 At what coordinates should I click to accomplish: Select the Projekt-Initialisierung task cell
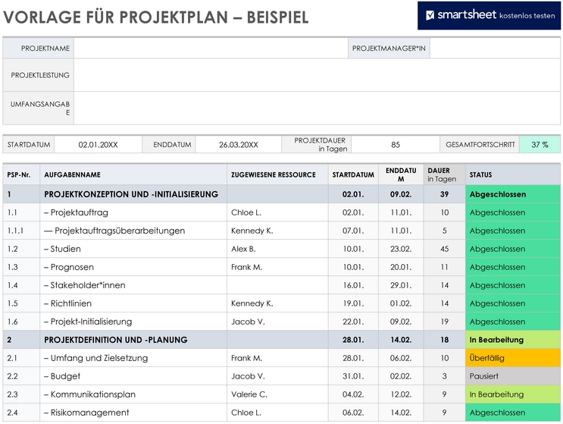pyautogui.click(x=133, y=322)
